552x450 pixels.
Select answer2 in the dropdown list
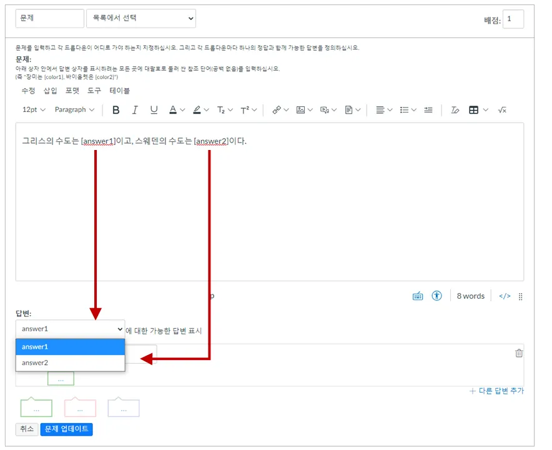point(71,362)
